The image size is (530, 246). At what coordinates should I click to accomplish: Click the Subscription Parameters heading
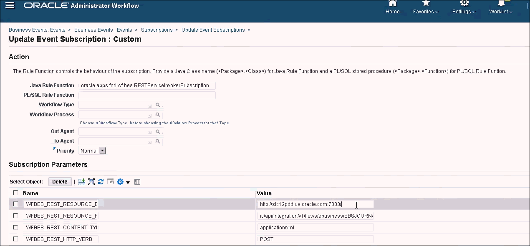point(48,164)
